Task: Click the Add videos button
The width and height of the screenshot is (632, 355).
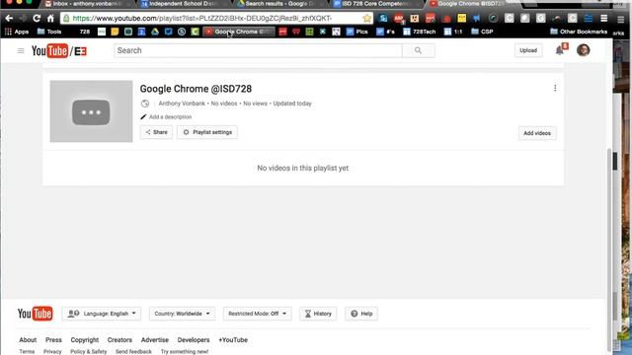Action: pyautogui.click(x=537, y=133)
